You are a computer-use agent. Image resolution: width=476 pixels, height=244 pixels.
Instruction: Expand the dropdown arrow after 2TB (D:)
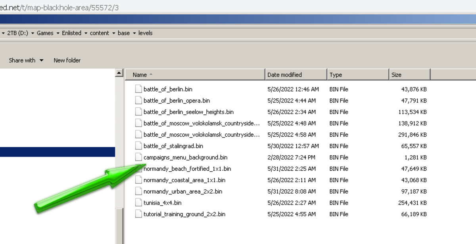click(33, 33)
